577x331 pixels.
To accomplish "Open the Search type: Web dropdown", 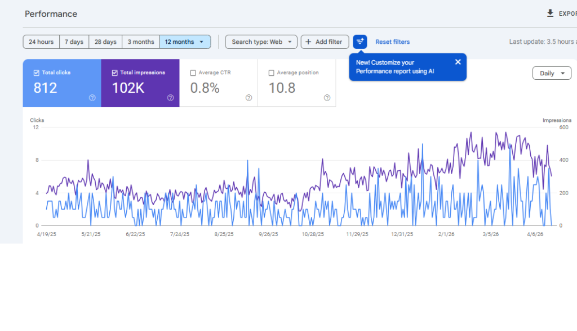I will (261, 42).
